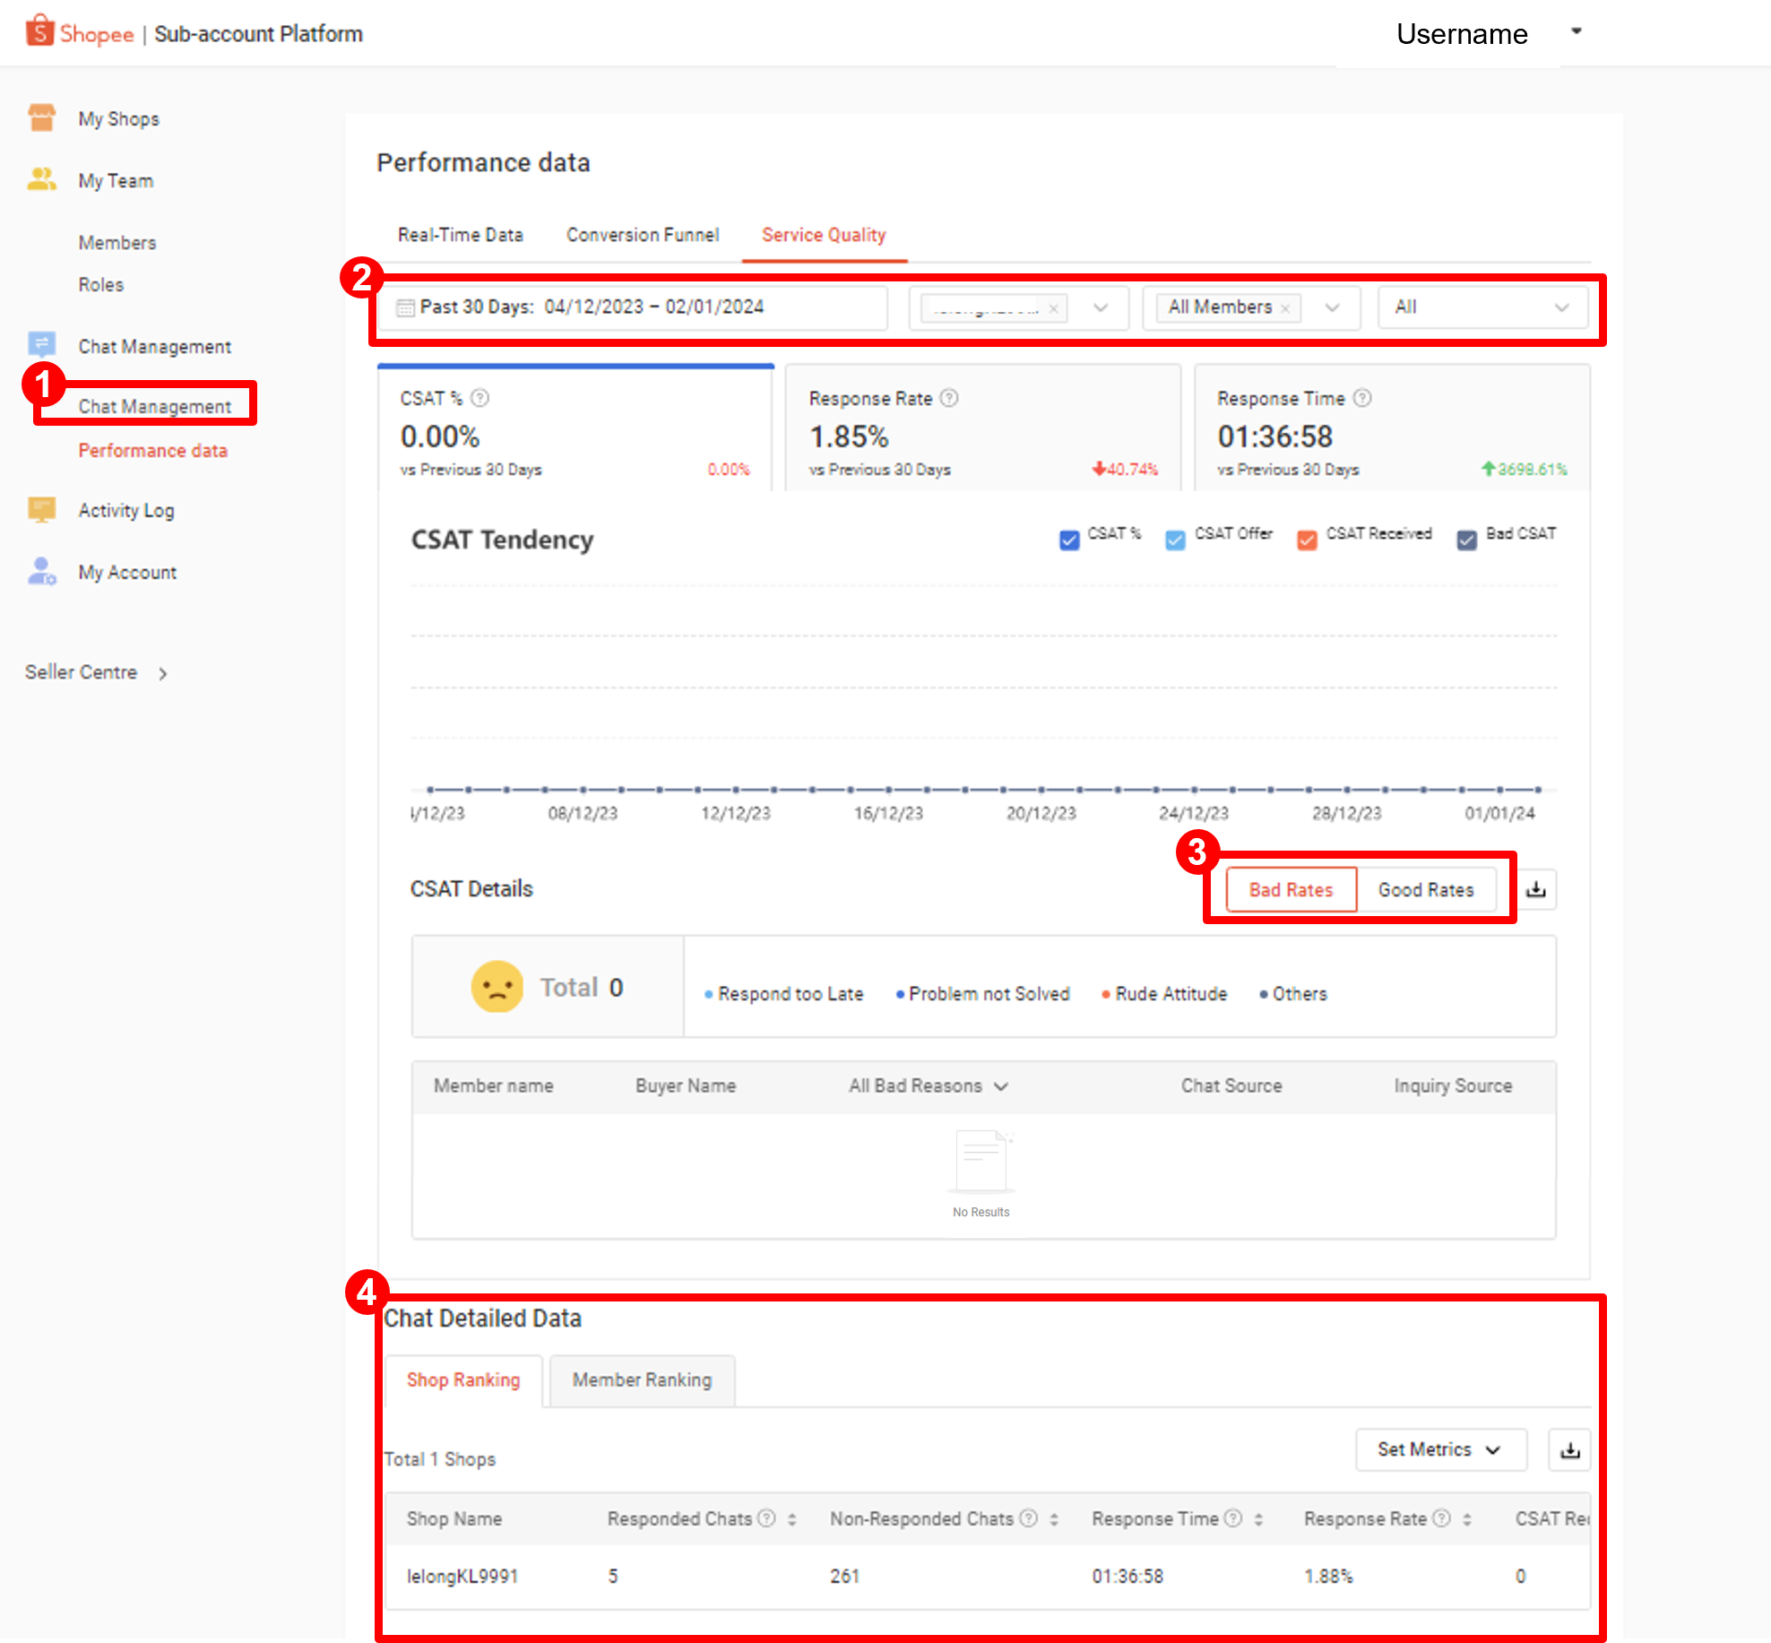Download the Chat Detailed Data table
The height and width of the screenshot is (1643, 1771).
coord(1569,1449)
